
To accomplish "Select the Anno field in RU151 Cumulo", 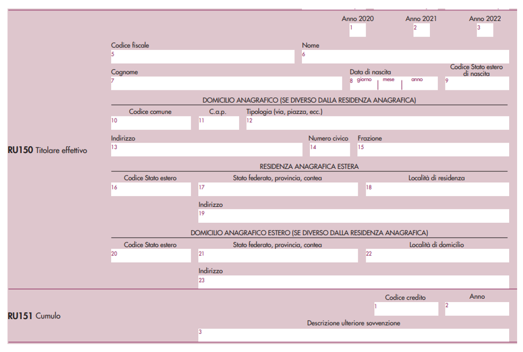I will (x=477, y=308).
